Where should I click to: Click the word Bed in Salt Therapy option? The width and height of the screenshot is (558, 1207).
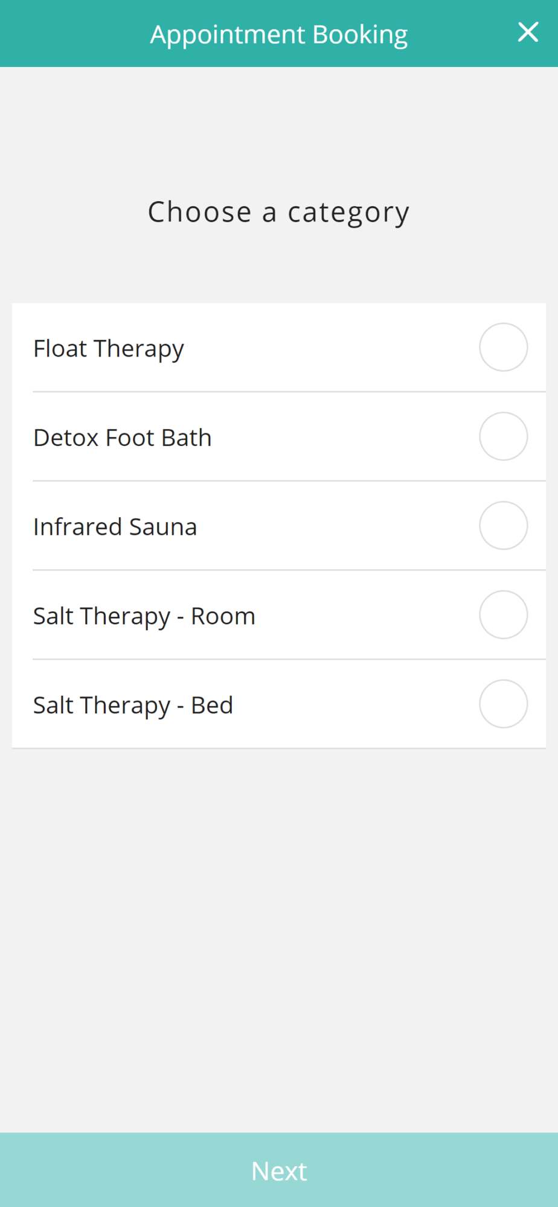(x=212, y=705)
